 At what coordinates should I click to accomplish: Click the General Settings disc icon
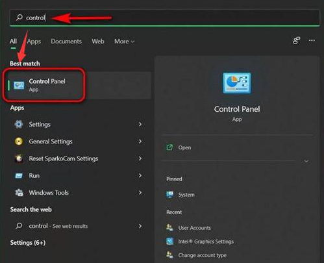point(19,142)
